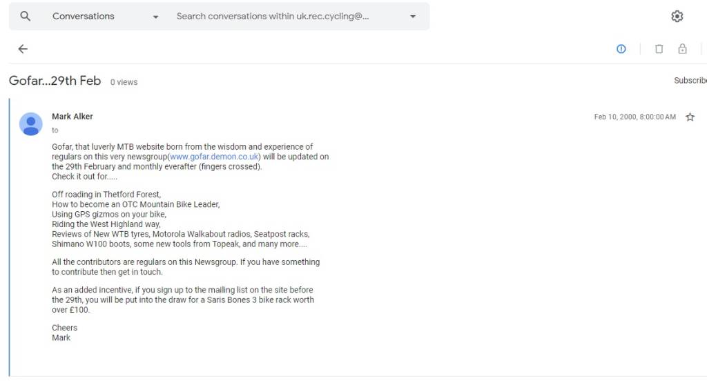Go back with the left arrow
The height and width of the screenshot is (383, 707).
click(23, 49)
